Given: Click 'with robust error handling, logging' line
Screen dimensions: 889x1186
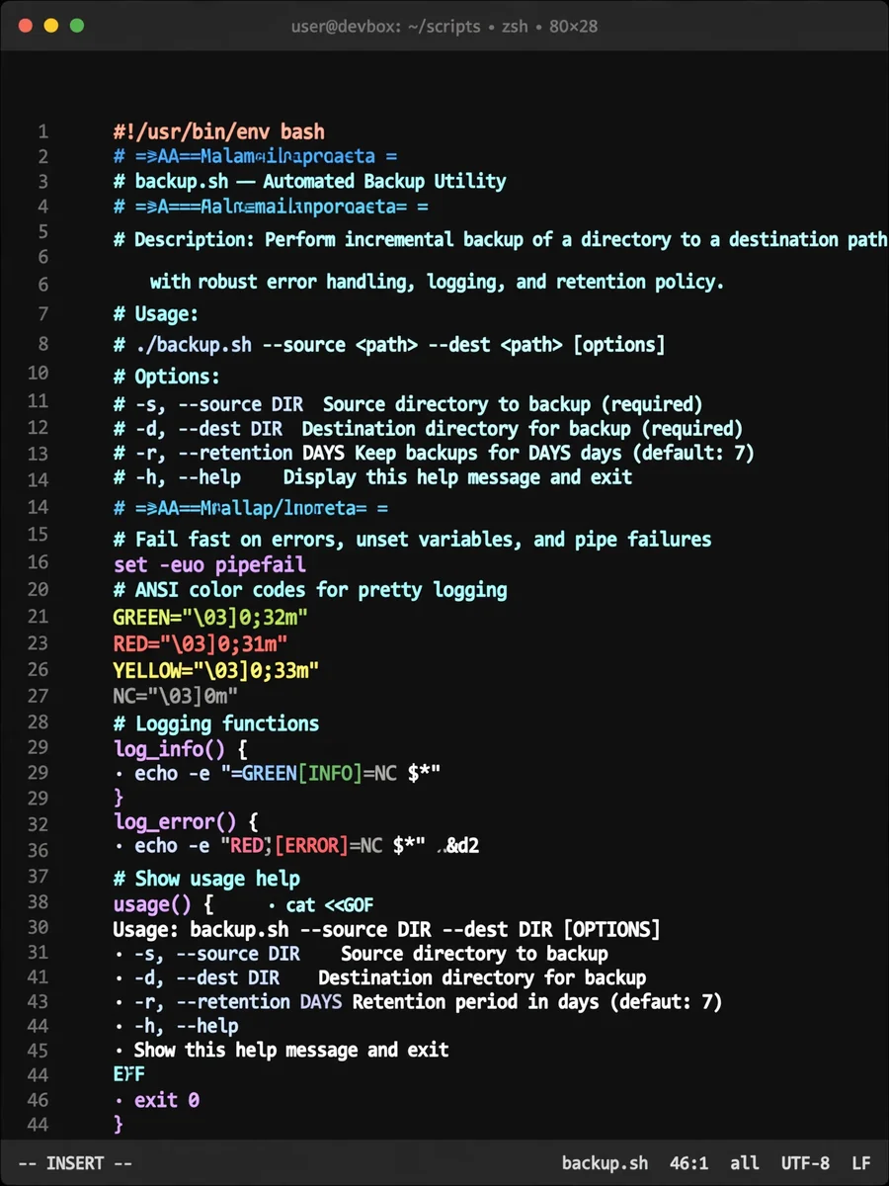Looking at the screenshot, I should (x=437, y=283).
